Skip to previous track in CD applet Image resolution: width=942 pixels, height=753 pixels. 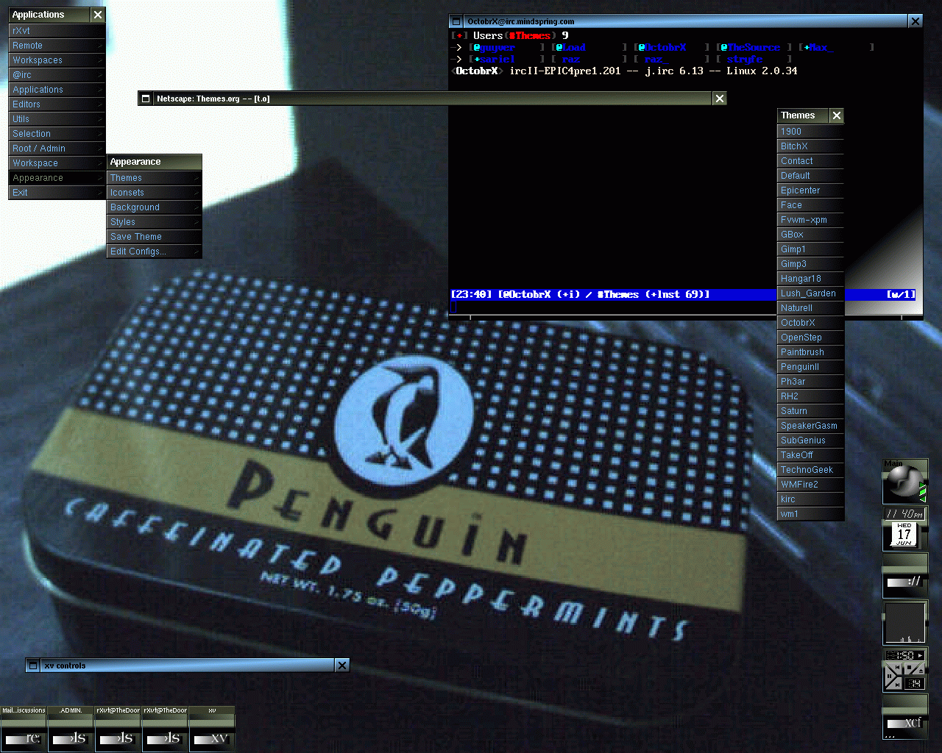[897, 668]
